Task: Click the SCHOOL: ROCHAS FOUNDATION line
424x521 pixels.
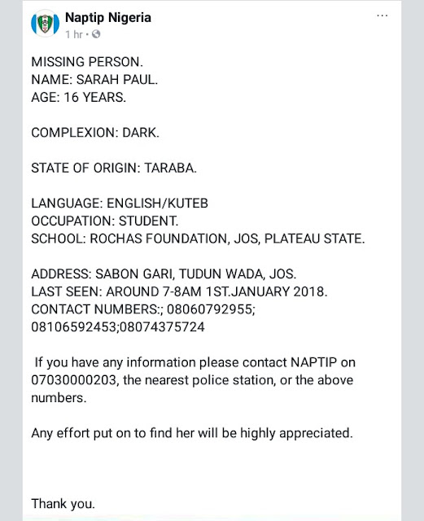Action: pos(198,239)
